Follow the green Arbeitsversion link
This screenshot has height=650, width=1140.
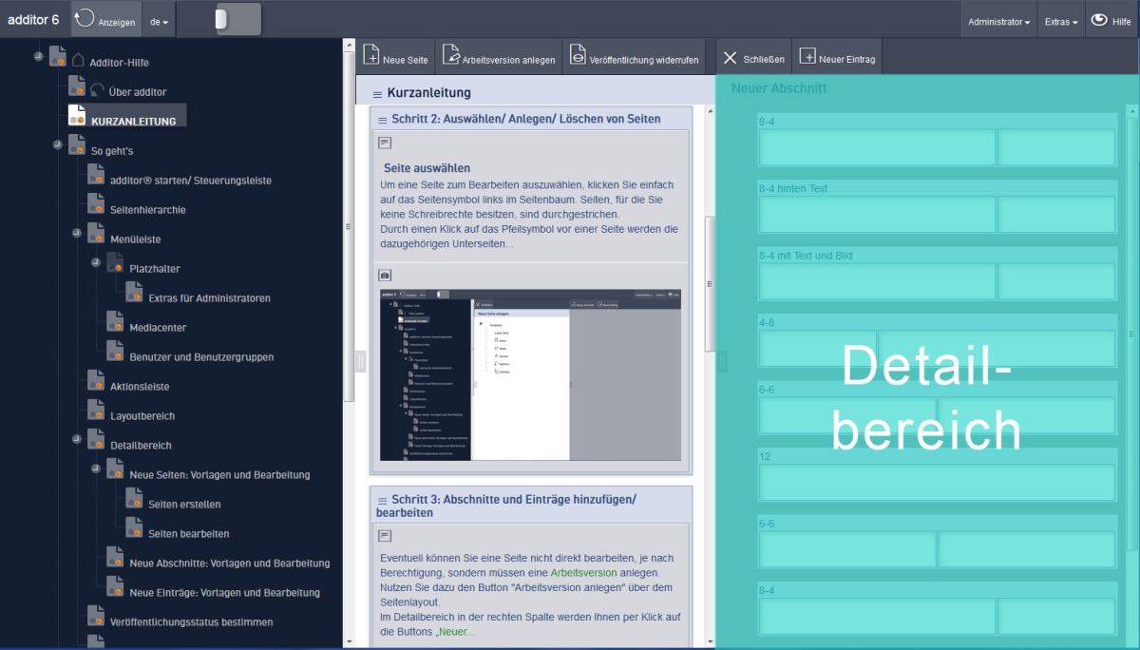point(583,573)
